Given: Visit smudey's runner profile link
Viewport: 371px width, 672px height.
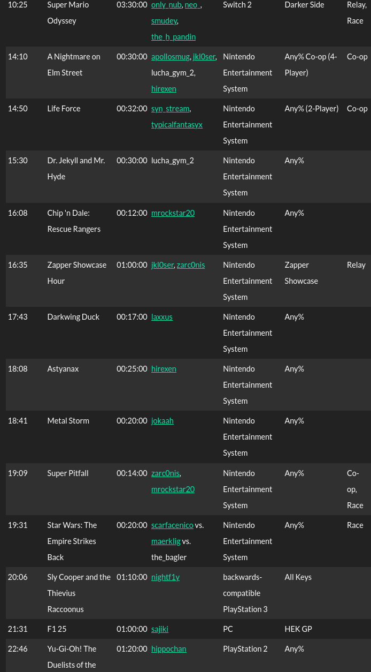Looking at the screenshot, I should (164, 21).
